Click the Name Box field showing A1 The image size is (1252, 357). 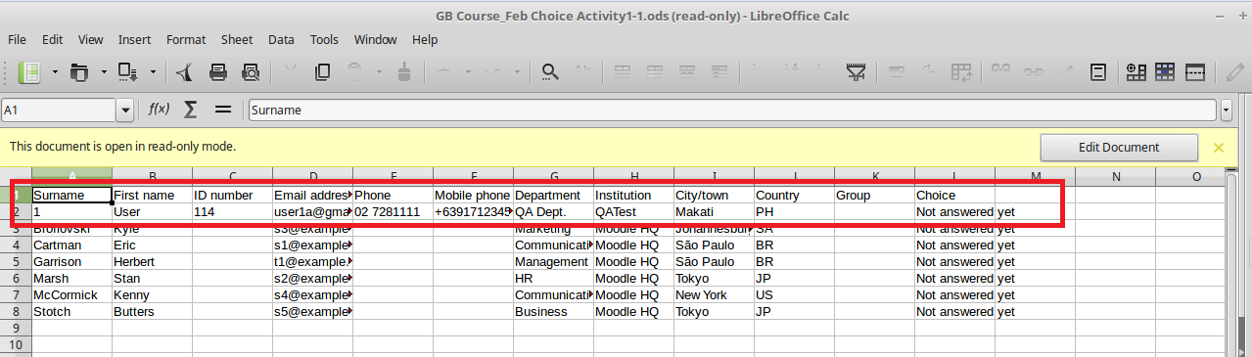59,111
